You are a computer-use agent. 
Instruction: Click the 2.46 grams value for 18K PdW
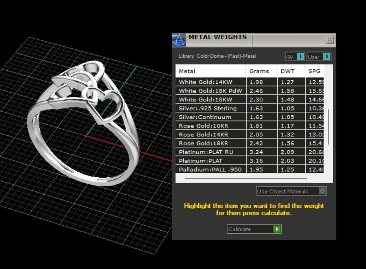tap(256, 91)
